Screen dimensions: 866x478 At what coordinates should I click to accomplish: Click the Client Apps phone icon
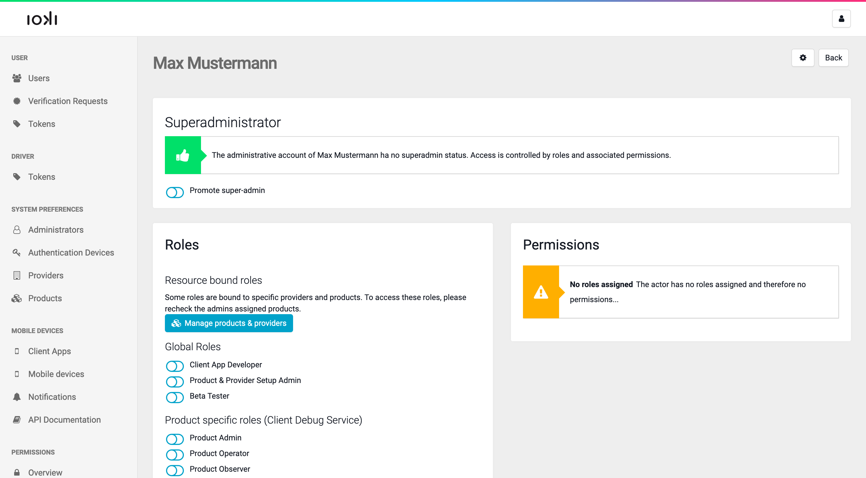17,351
